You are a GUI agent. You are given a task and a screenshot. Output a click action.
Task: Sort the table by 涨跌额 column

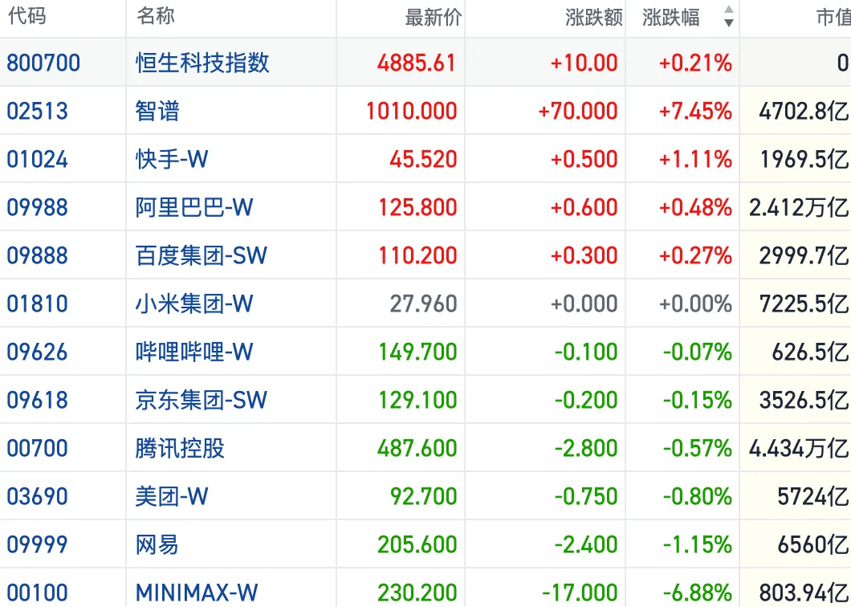pyautogui.click(x=594, y=18)
